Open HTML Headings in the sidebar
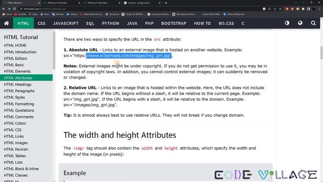This screenshot has height=182, width=323. [26, 84]
